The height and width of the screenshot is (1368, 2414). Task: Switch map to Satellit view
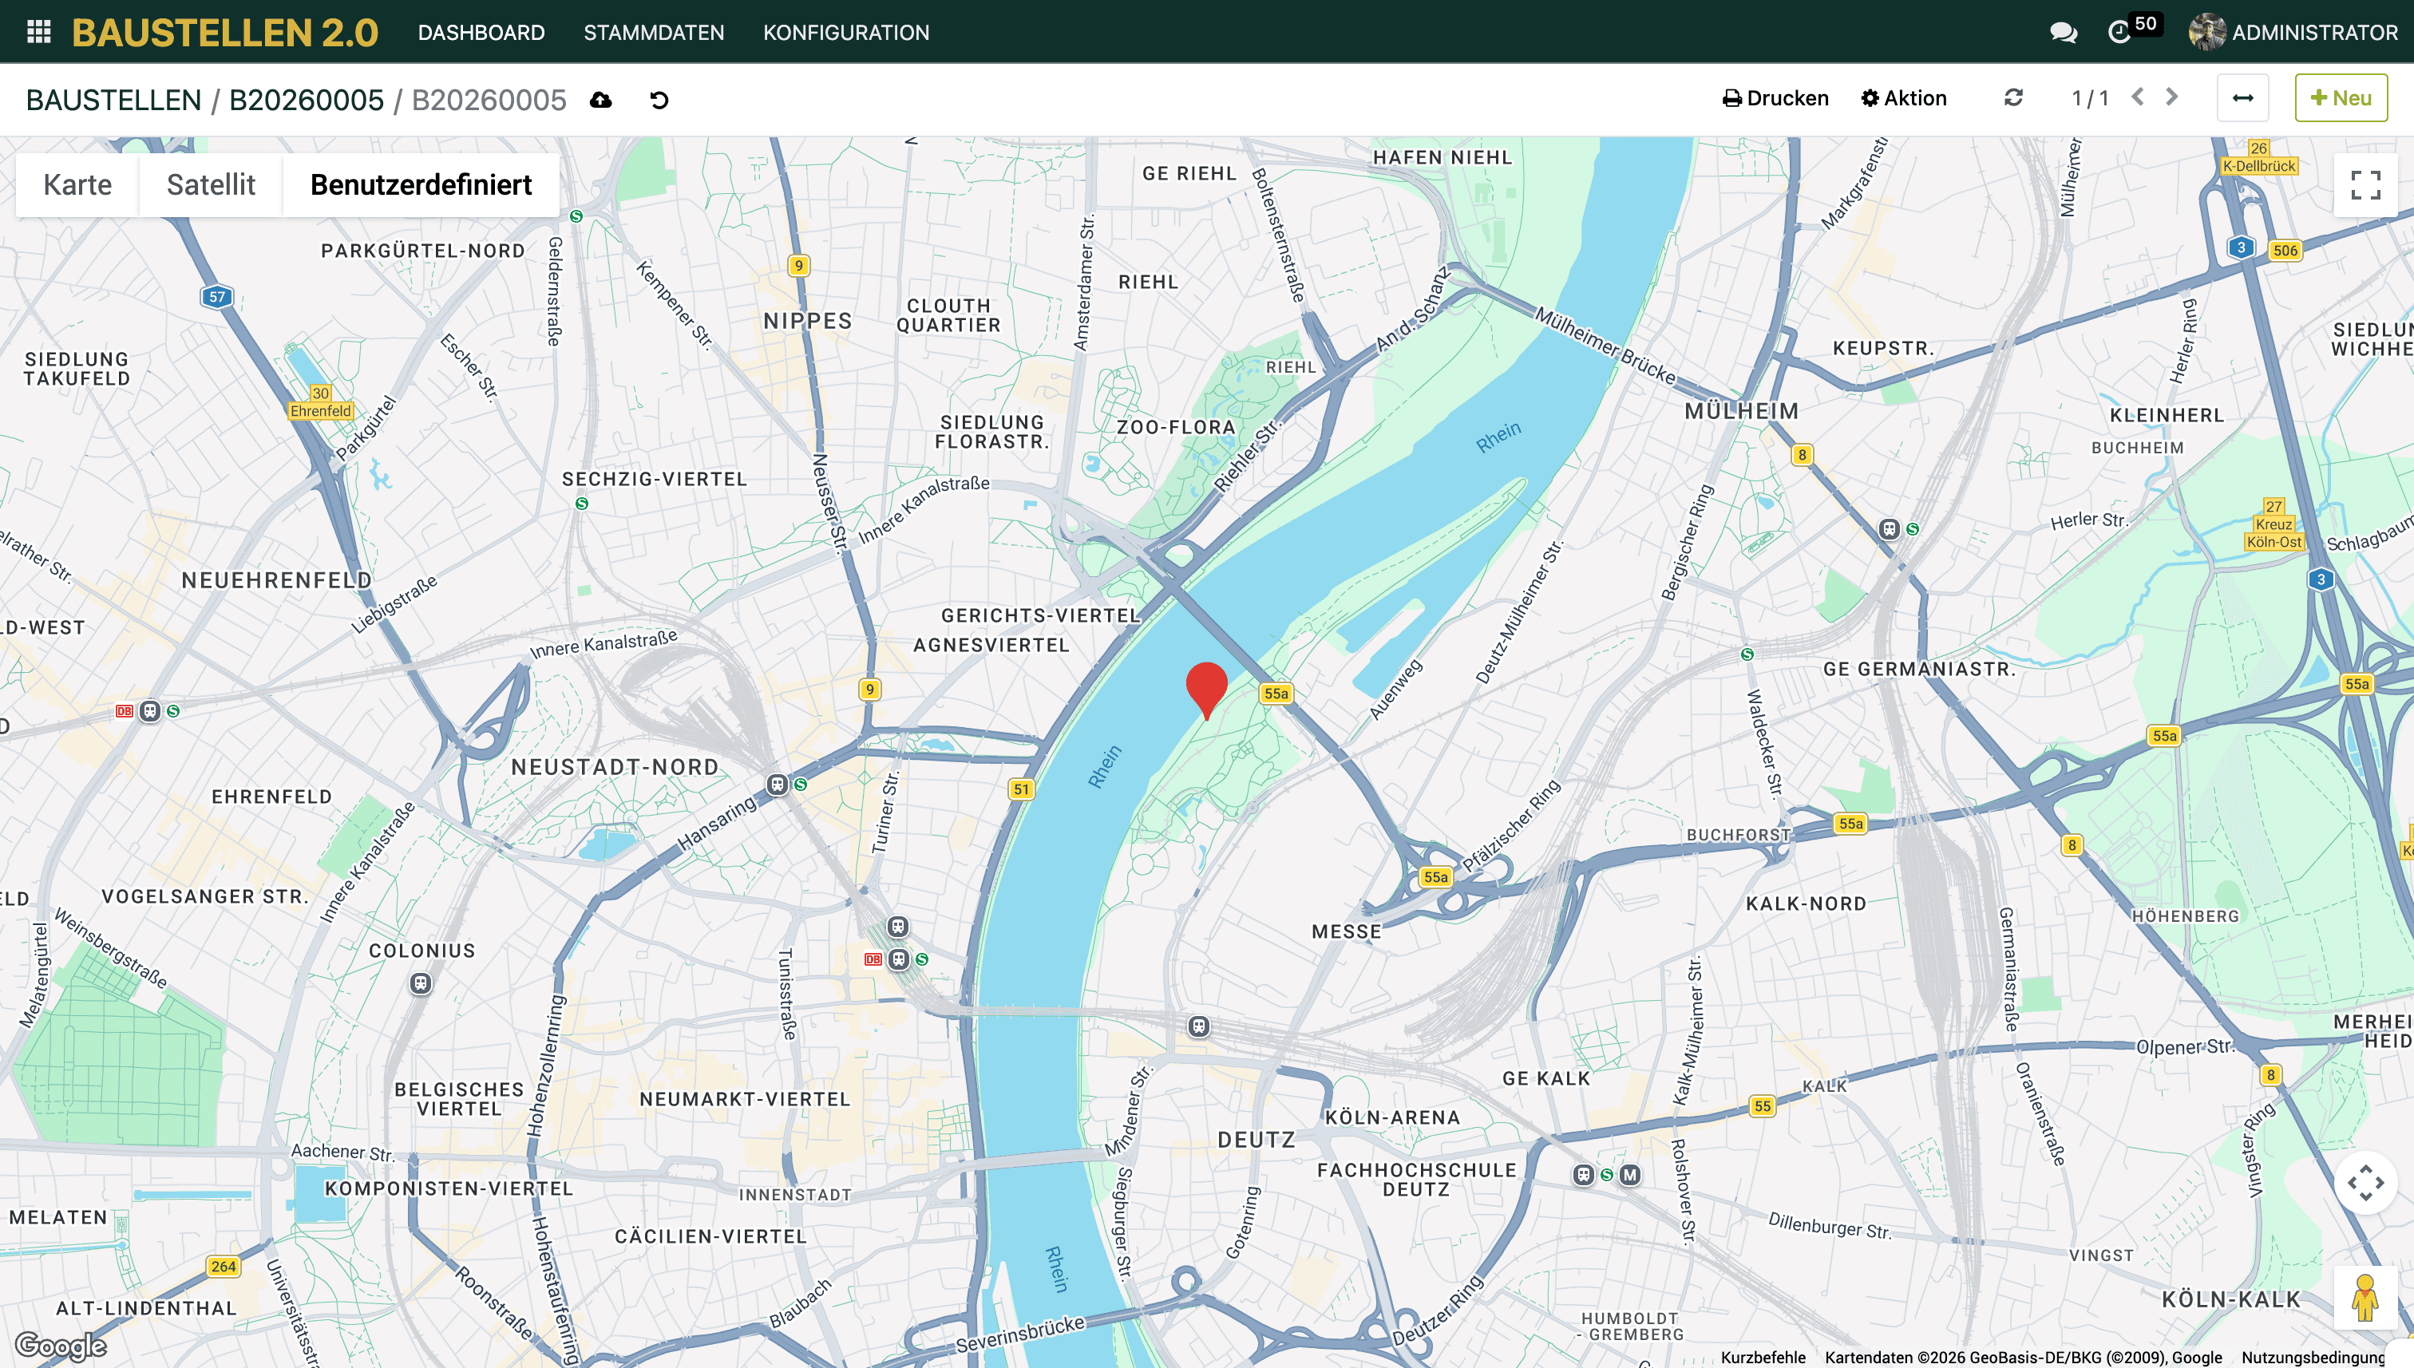pyautogui.click(x=211, y=184)
